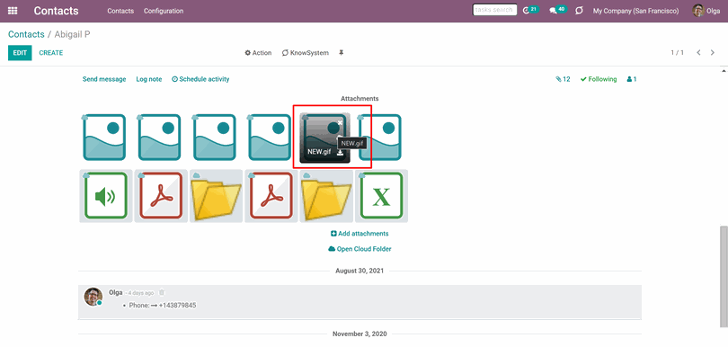This screenshot has width=728, height=347.
Task: Open the Excel spreadsheet attachment
Action: click(x=382, y=196)
